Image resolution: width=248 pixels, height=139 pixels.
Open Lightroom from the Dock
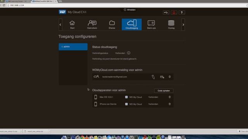coord(69,137)
